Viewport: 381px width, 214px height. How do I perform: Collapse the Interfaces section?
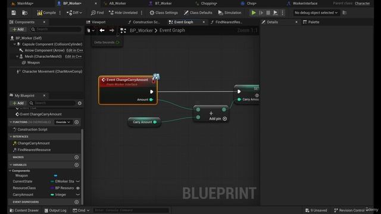11,137
